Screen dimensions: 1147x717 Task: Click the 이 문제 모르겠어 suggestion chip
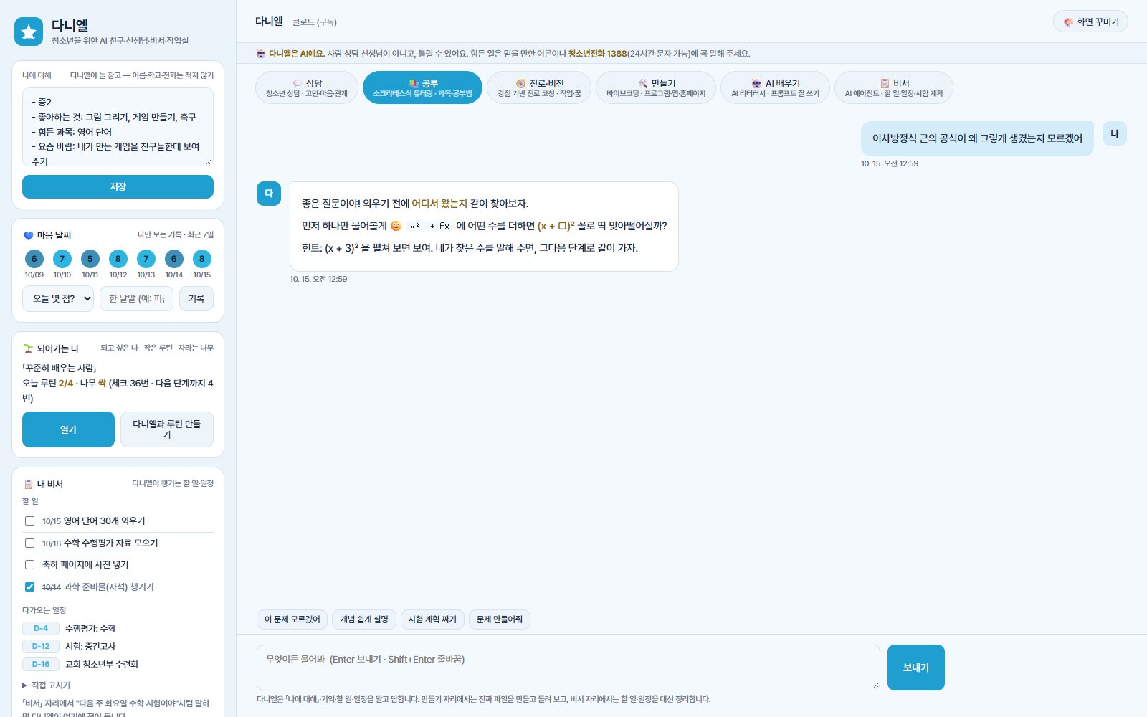(292, 619)
